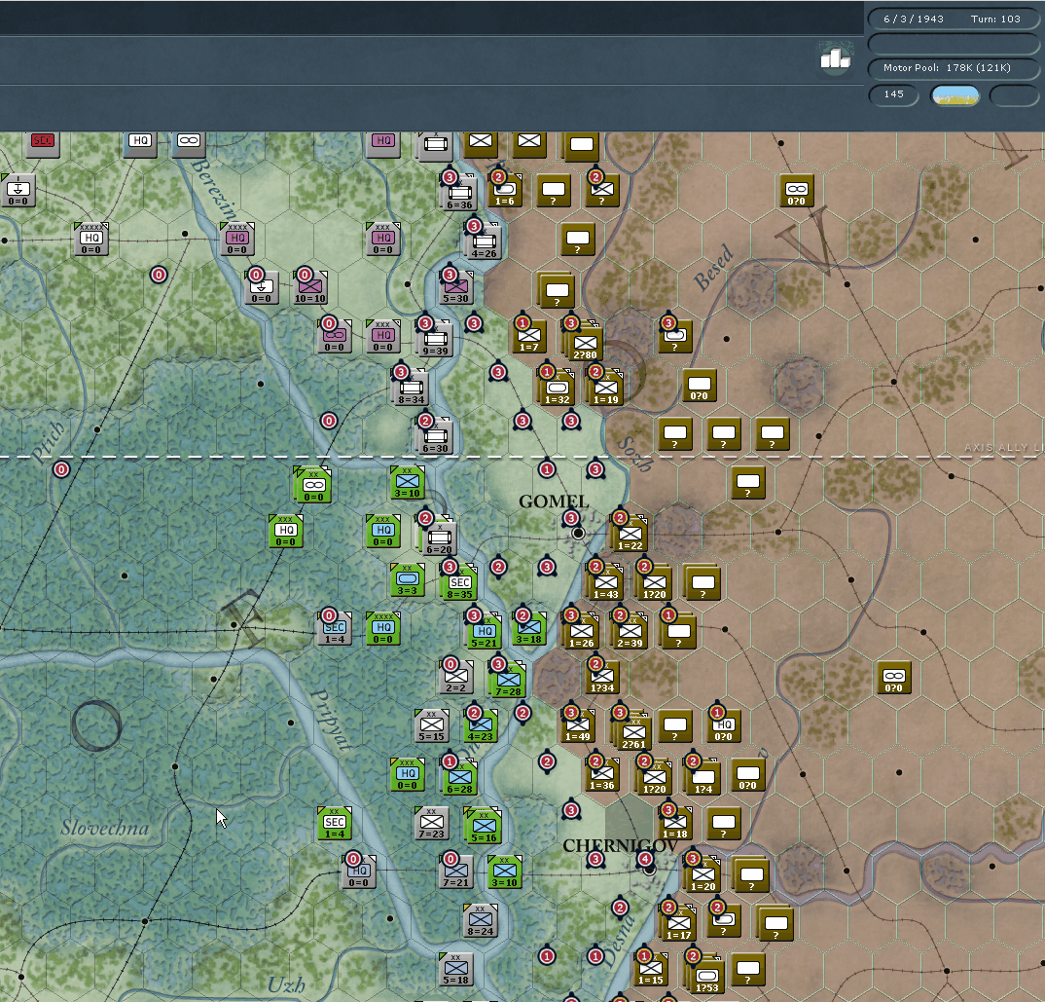This screenshot has width=1045, height=1002.
Task: Select the green armored unit labeled 3=3
Action: tap(408, 579)
